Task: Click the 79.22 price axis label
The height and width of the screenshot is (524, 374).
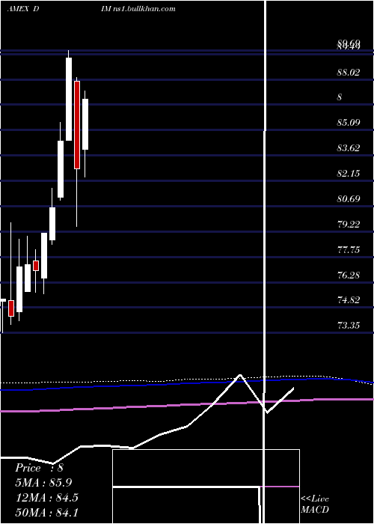Action: click(x=349, y=225)
